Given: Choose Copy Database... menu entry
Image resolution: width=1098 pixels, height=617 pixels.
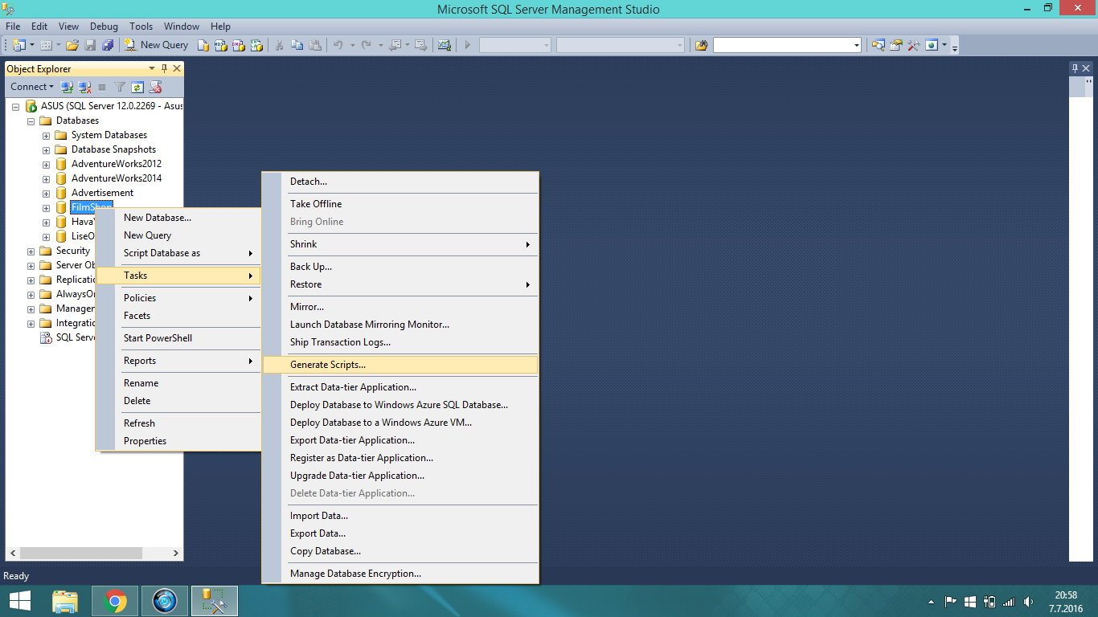Looking at the screenshot, I should 400,551.
